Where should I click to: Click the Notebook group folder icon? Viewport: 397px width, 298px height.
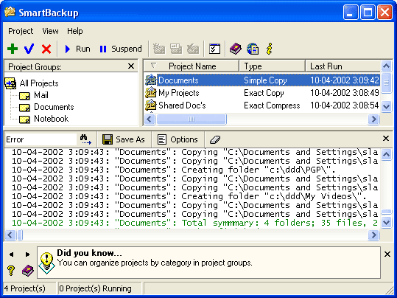tap(24, 119)
